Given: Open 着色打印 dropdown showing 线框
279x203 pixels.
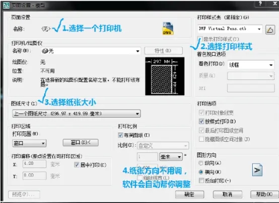Looking at the screenshot, I should 251,65.
